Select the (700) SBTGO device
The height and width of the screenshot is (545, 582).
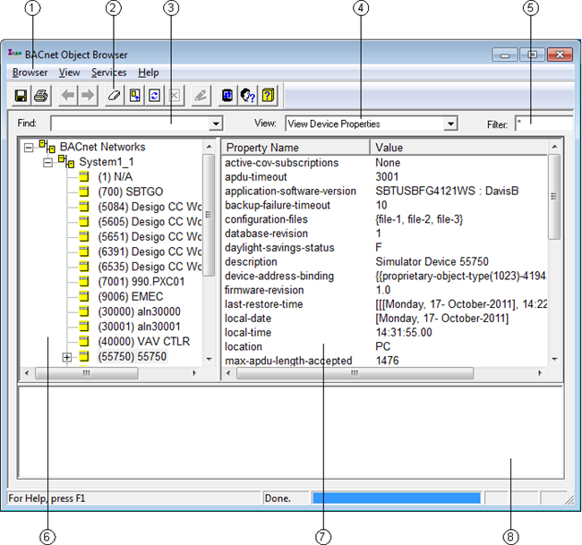[x=130, y=192]
